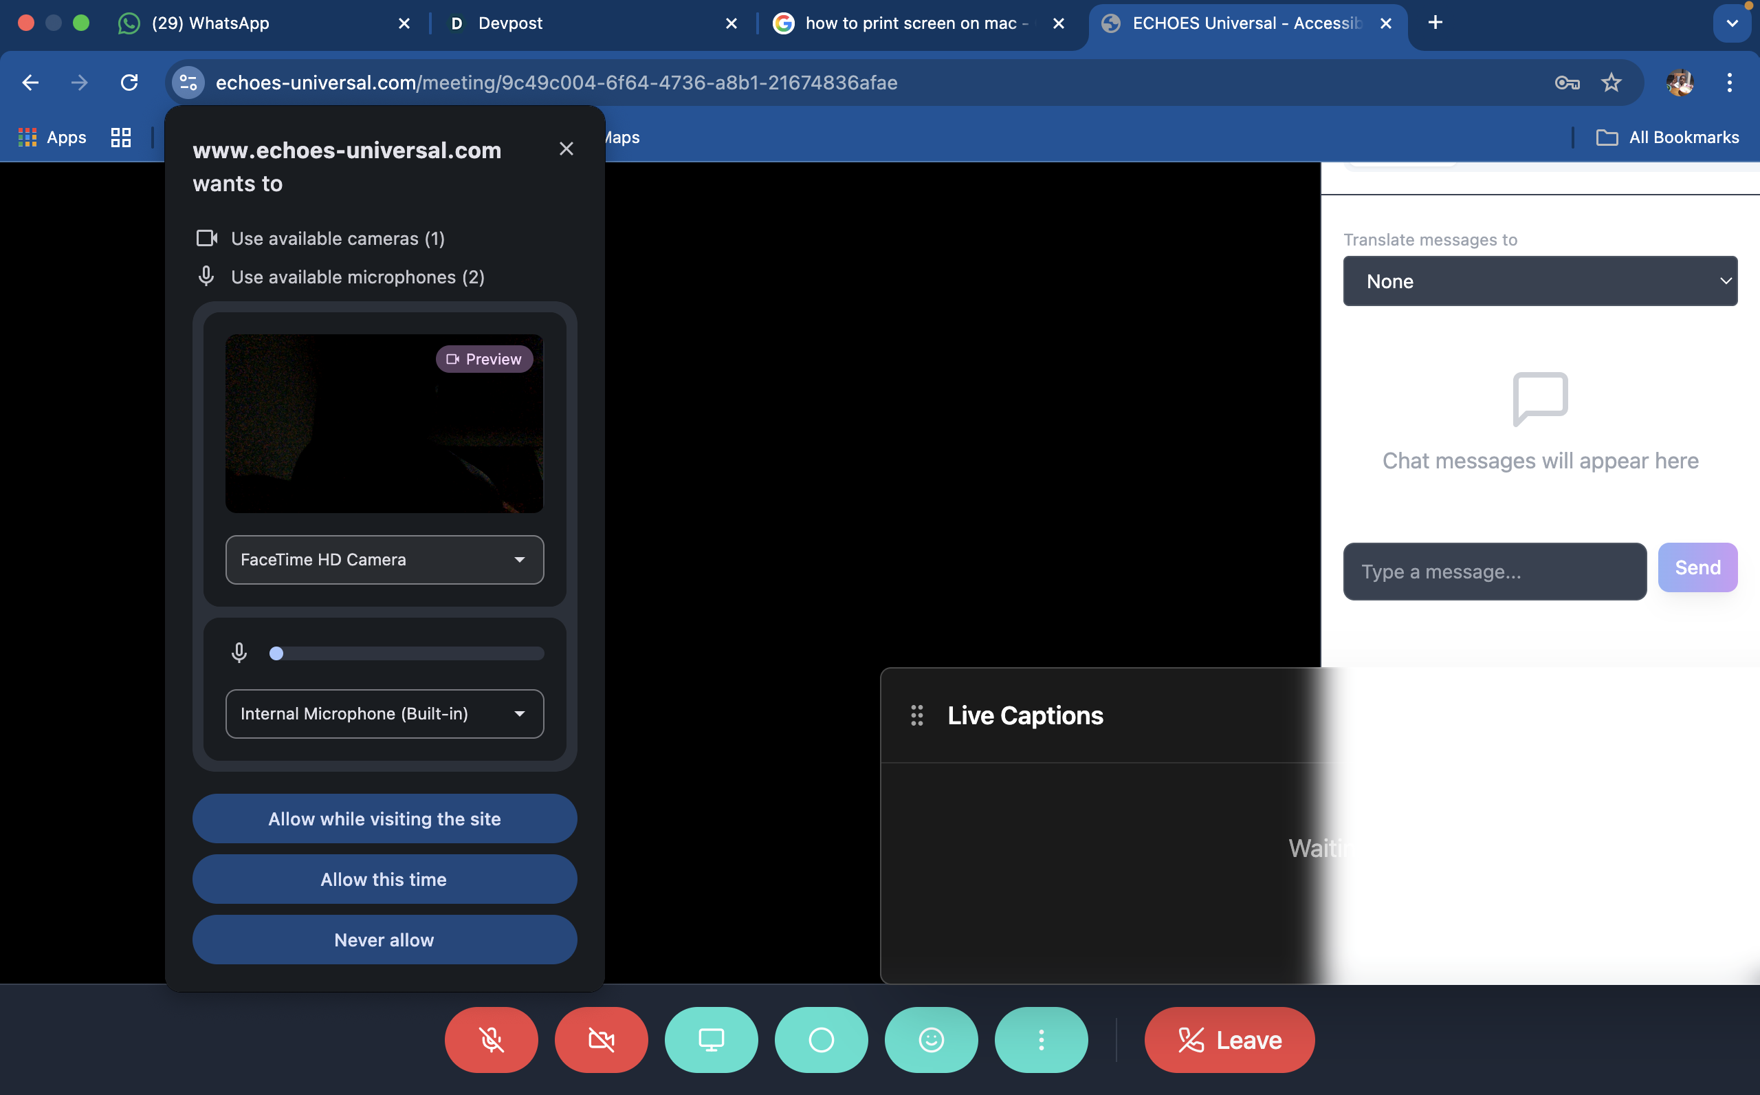Switch to the Devpost tab

point(510,23)
